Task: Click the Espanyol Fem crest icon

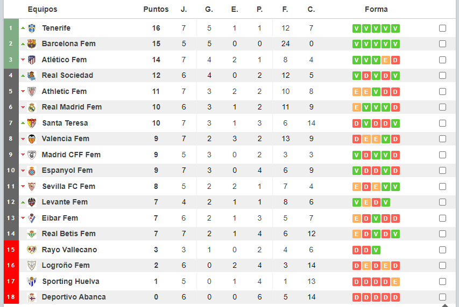Action: tap(32, 171)
